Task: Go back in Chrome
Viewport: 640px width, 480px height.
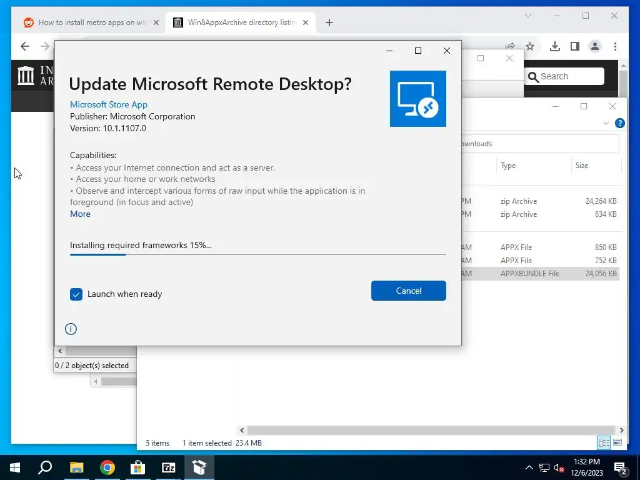Action: point(25,46)
